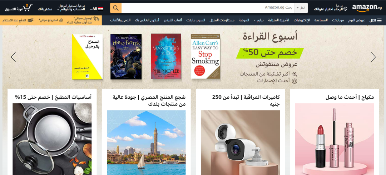Click the Egypt flag language icon
Screen dimensions: 386x175
coord(101,9)
